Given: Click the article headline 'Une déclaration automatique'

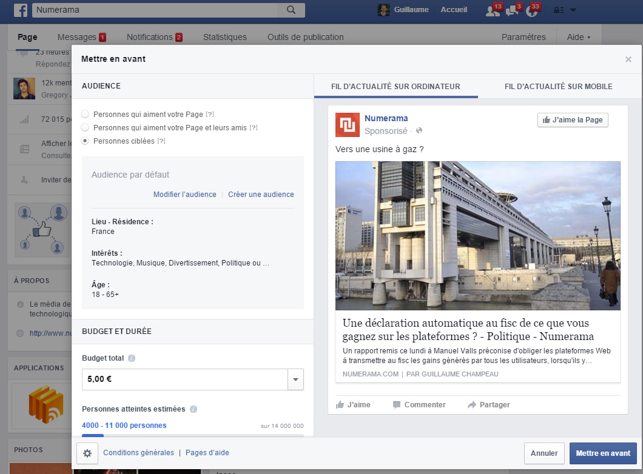Looking at the screenshot, I should click(x=468, y=329).
